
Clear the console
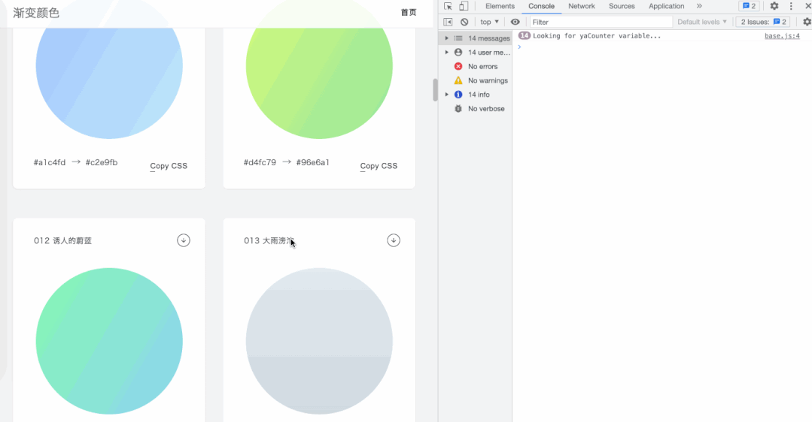click(x=464, y=22)
